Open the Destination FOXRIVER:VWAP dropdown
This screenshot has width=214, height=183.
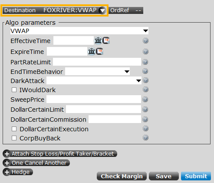coord(102,10)
